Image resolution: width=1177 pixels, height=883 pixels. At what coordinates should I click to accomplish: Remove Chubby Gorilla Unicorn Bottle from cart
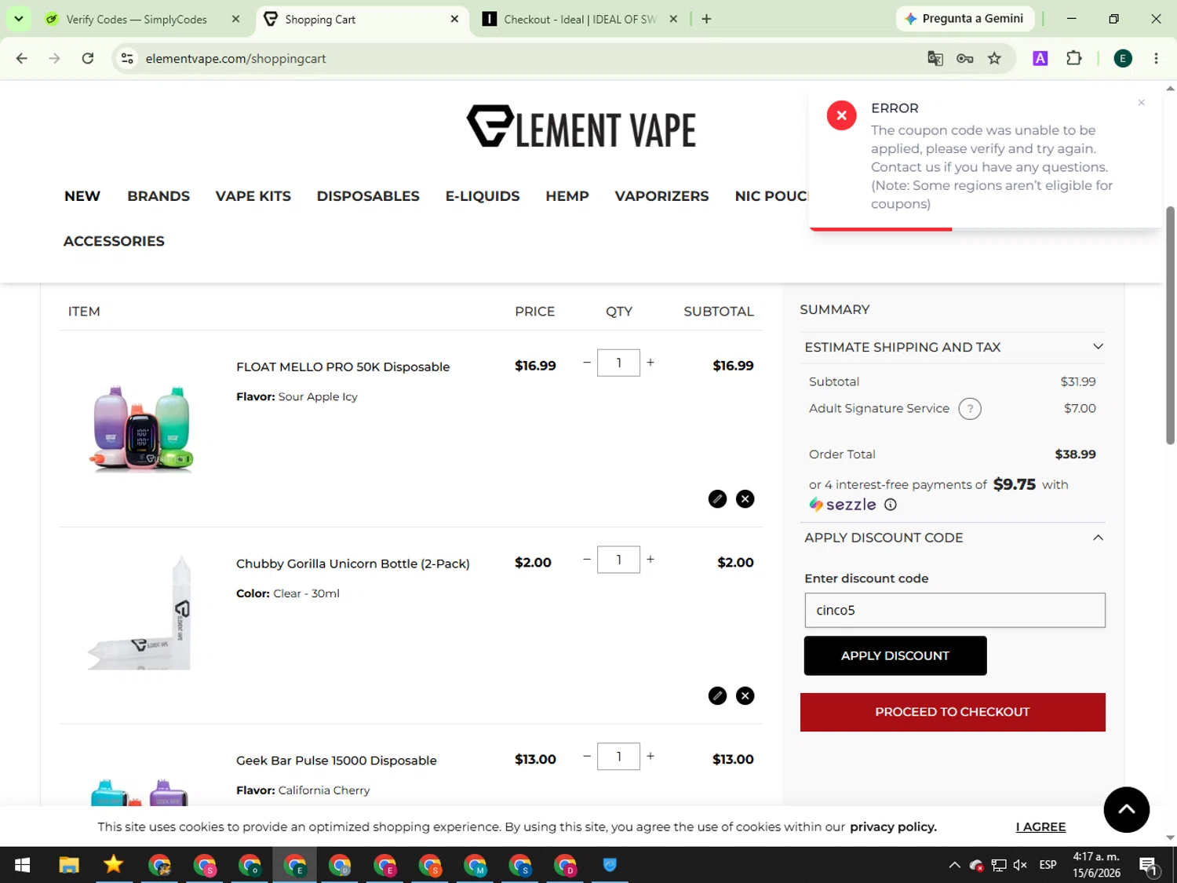point(745,696)
